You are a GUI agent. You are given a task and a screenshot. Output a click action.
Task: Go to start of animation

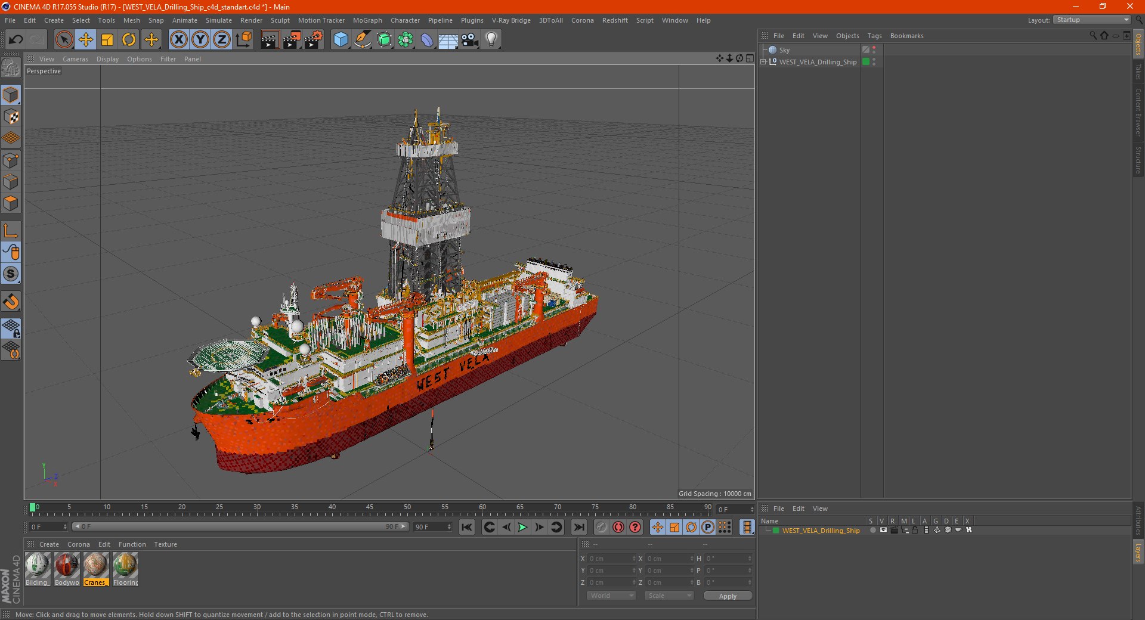pos(467,527)
